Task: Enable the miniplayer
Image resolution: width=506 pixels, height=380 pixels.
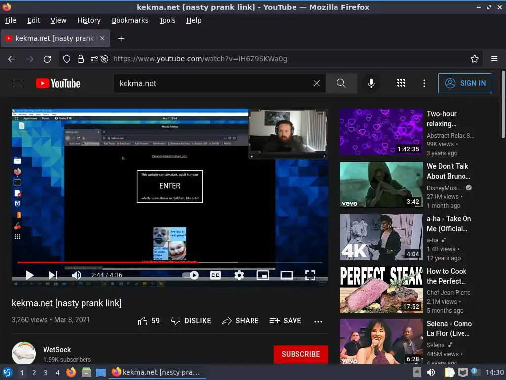Action: click(x=263, y=275)
